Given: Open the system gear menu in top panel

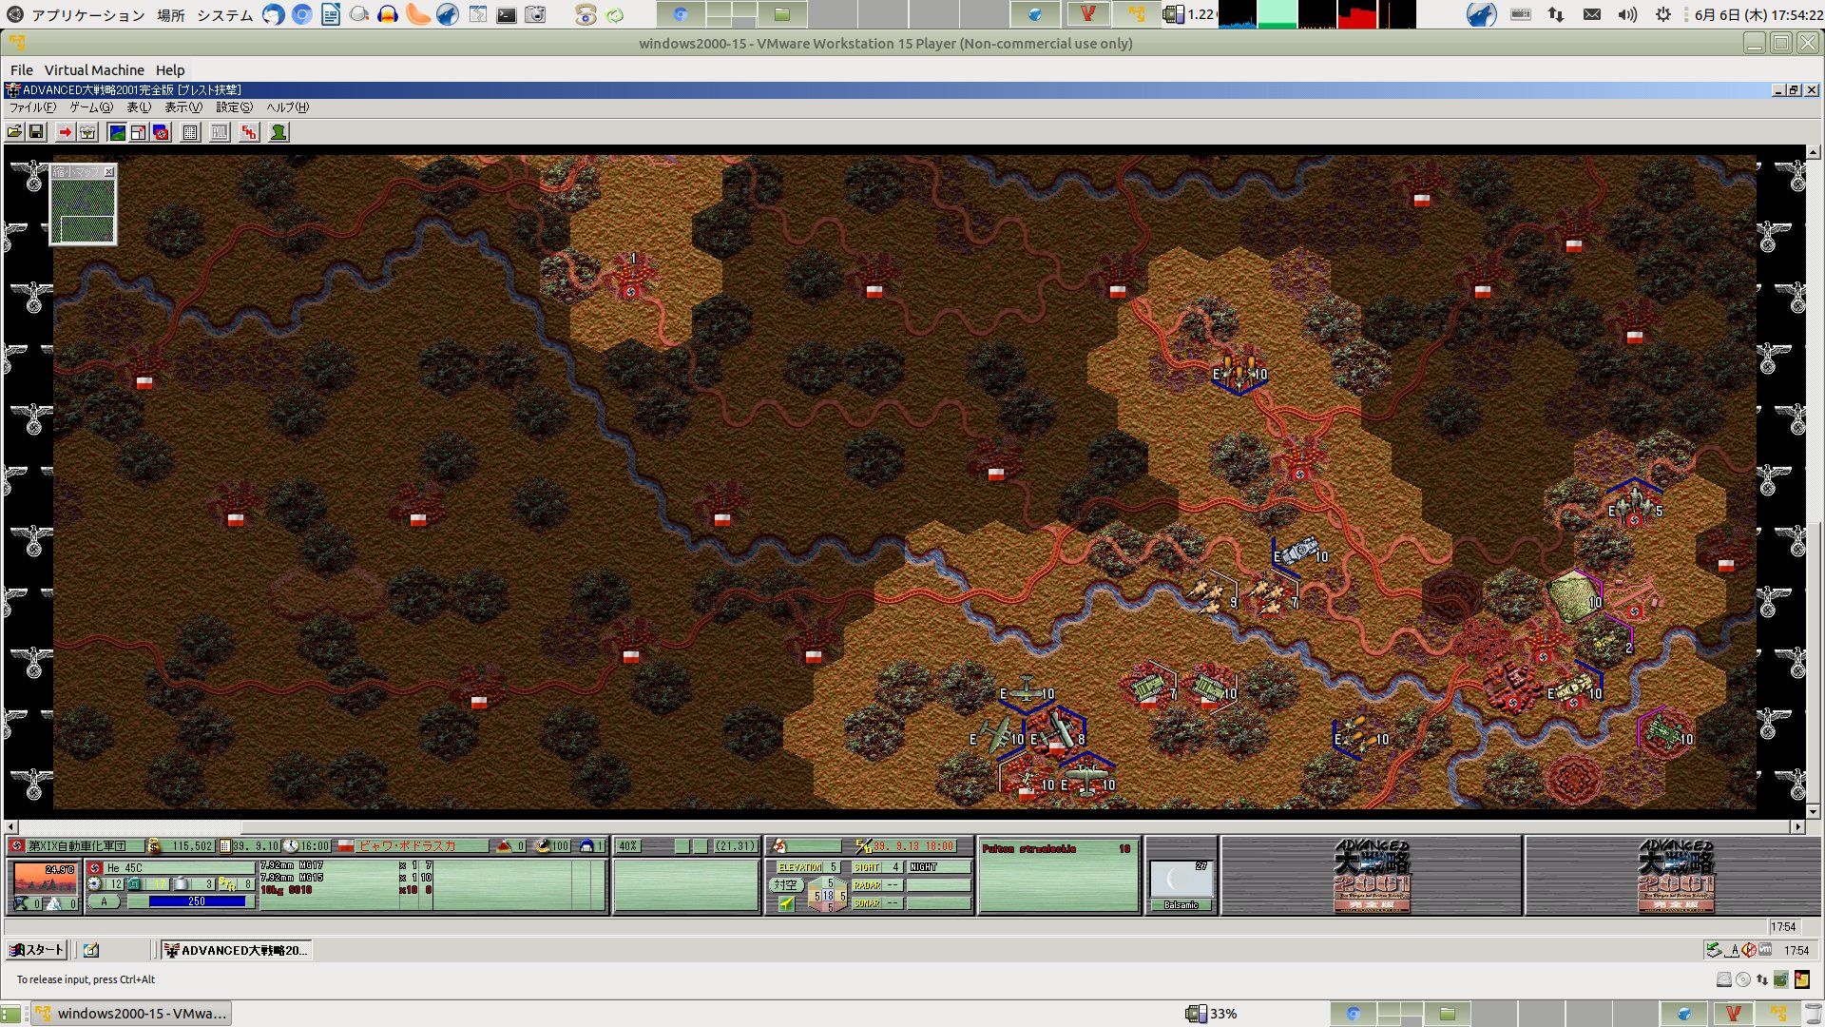Looking at the screenshot, I should [1663, 14].
